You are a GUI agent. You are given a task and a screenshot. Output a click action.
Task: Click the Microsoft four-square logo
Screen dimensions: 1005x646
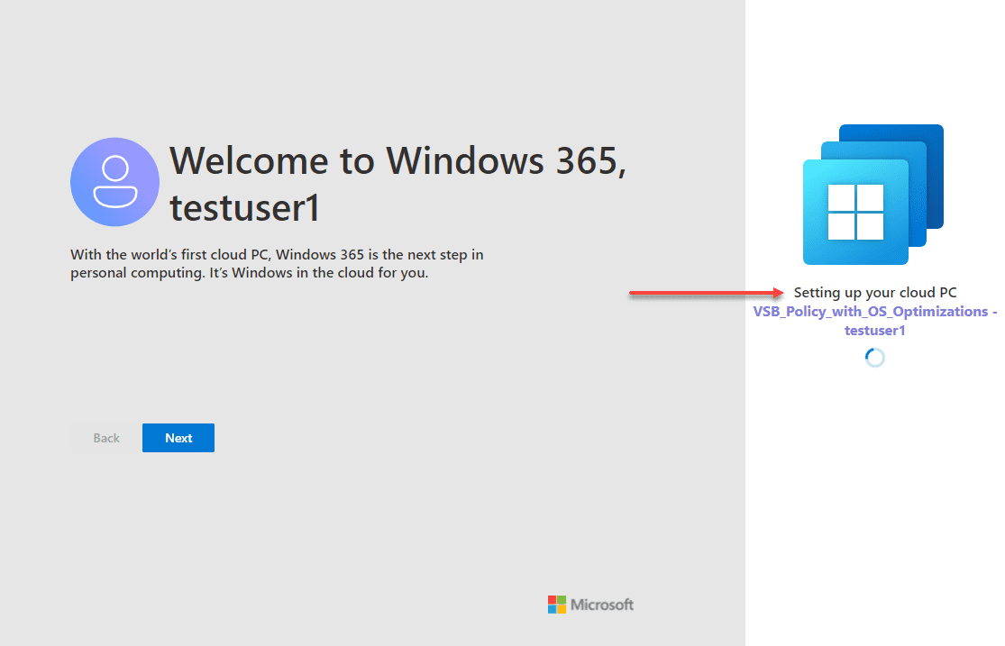click(556, 605)
